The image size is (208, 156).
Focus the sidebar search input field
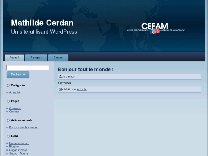(28, 68)
